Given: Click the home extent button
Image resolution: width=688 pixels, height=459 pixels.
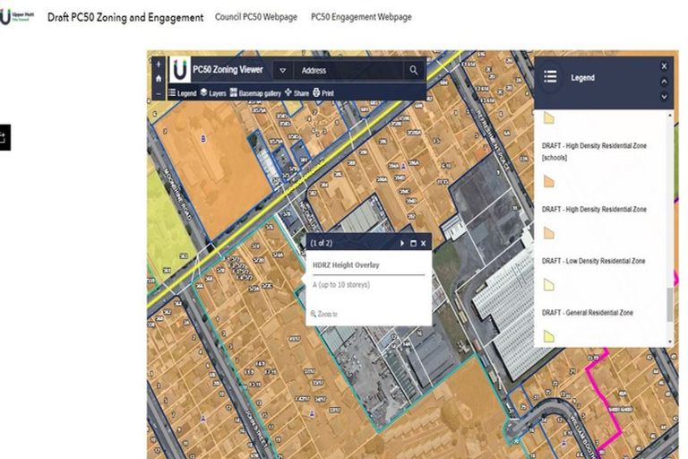Looking at the screenshot, I should coord(158,78).
